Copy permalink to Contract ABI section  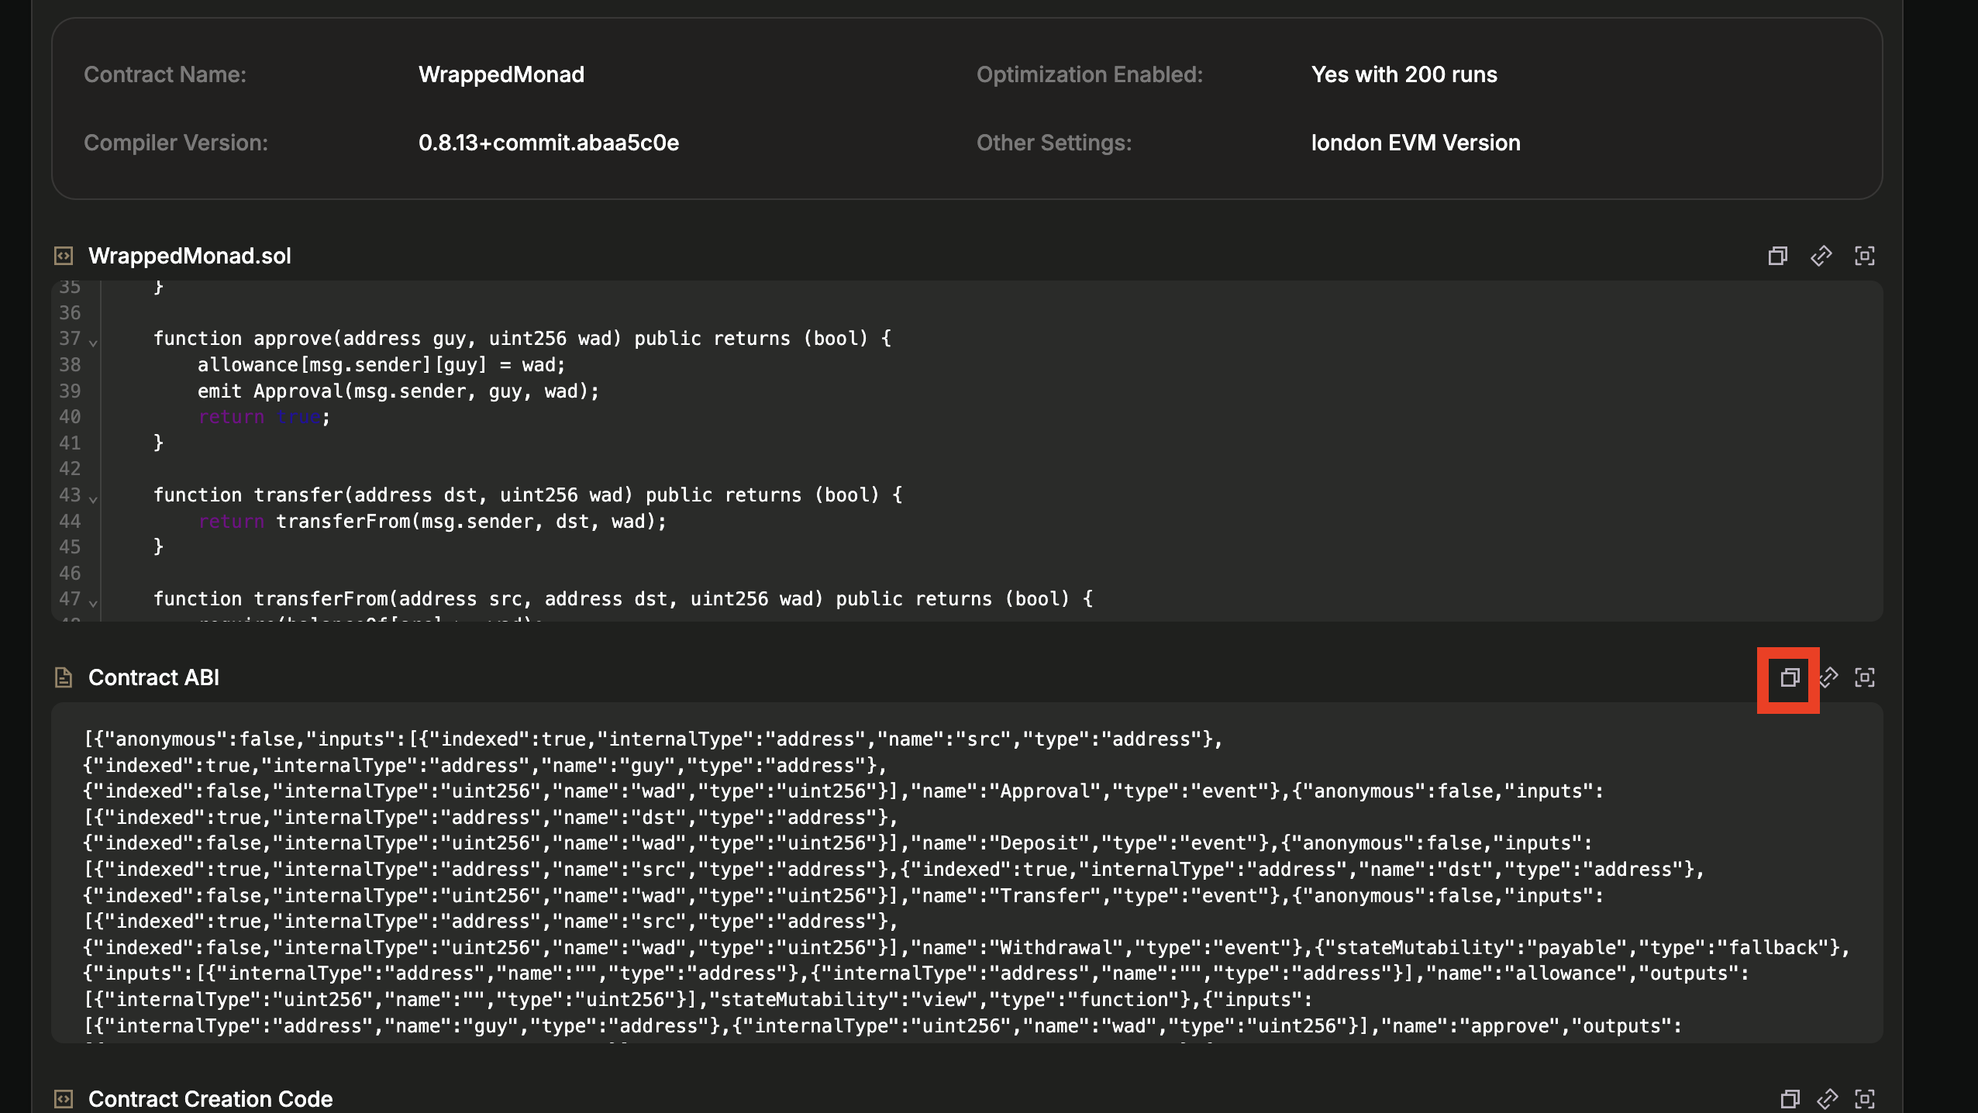click(x=1829, y=677)
